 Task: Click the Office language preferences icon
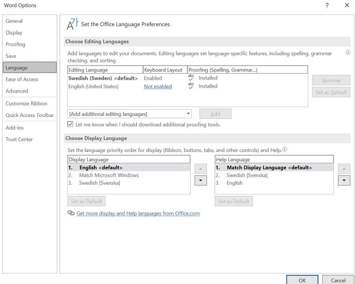(73, 24)
